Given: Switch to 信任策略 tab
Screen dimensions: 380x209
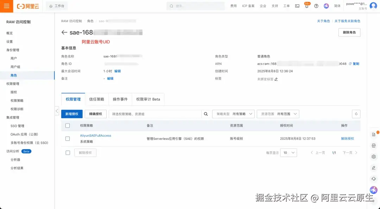Looking at the screenshot, I should (x=97, y=99).
